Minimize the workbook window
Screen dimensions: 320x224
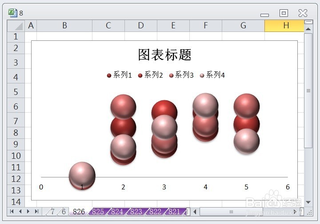[265, 15]
